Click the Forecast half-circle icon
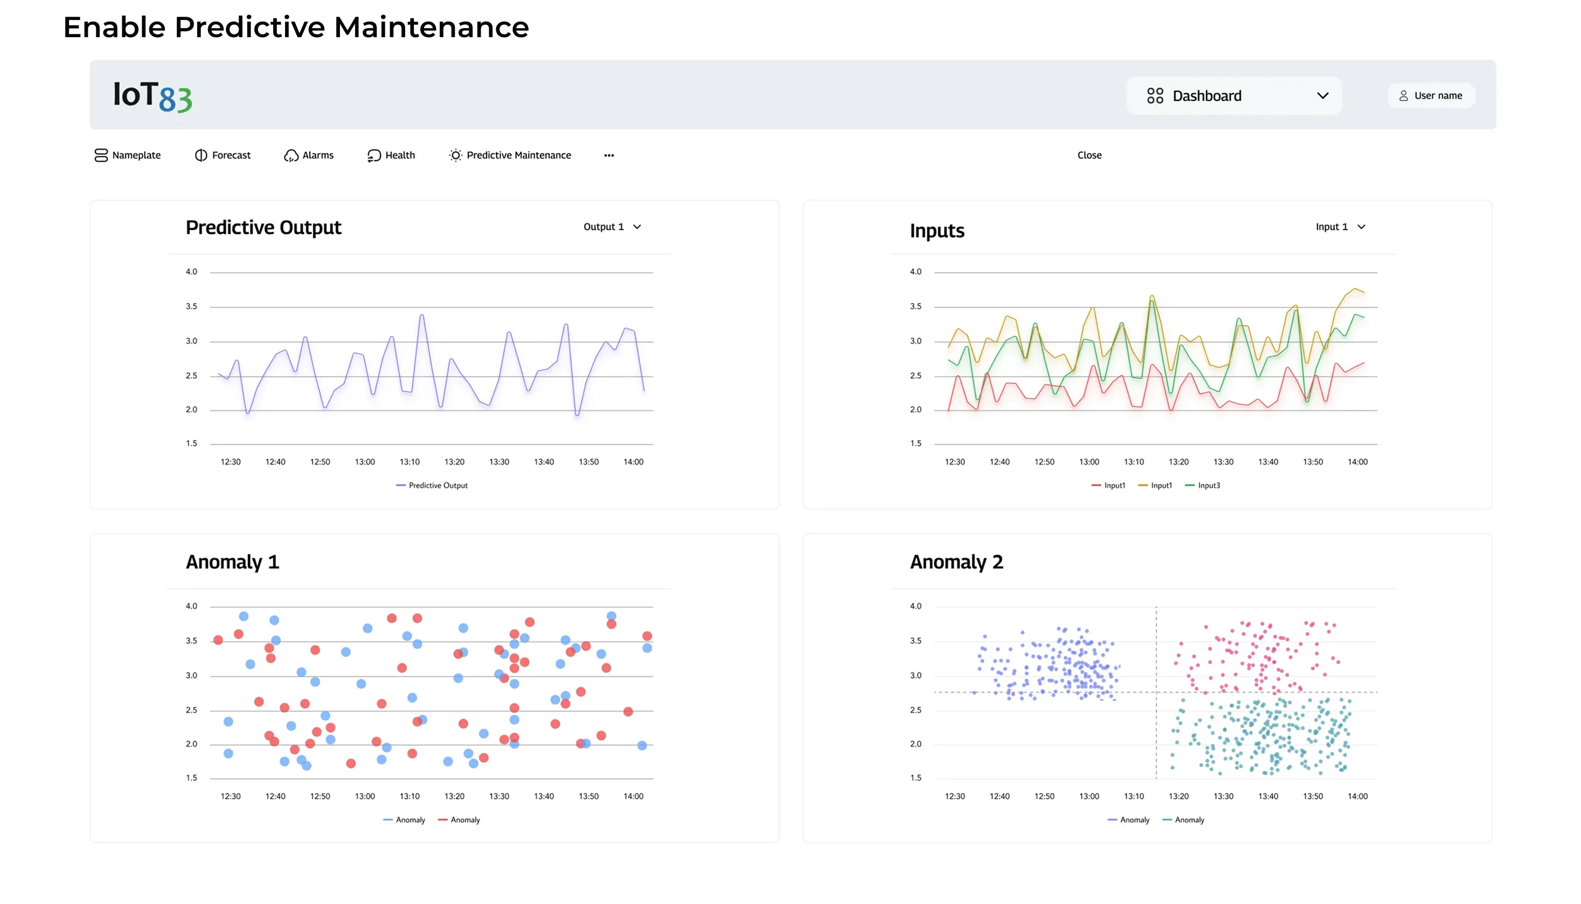 [x=201, y=155]
